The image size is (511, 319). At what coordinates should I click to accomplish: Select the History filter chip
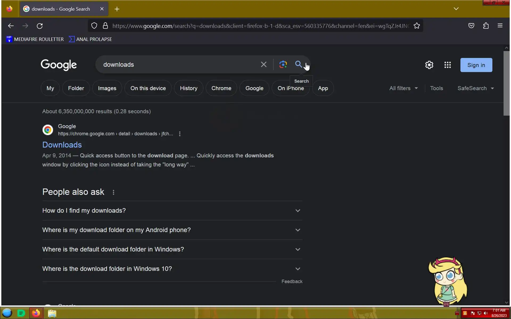tap(188, 88)
